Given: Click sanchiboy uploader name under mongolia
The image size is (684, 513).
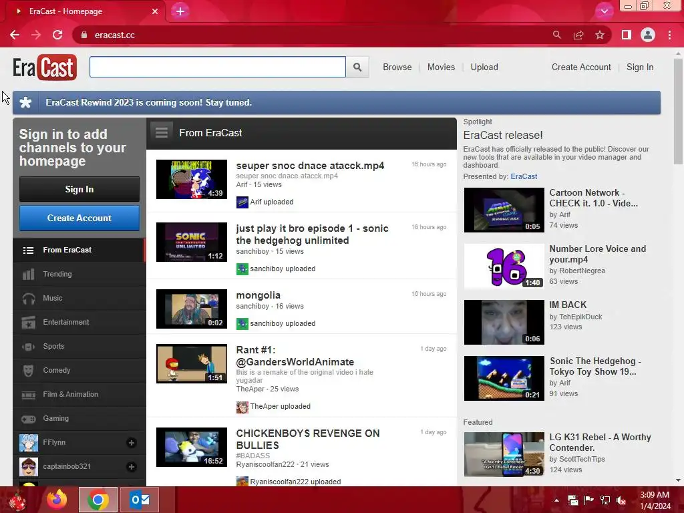Looking at the screenshot, I should pyautogui.click(x=252, y=306).
